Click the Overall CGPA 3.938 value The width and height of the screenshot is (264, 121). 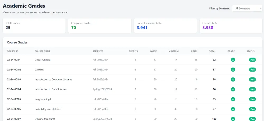click(x=208, y=28)
